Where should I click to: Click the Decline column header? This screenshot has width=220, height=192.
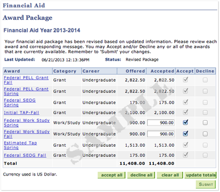[x=205, y=71]
